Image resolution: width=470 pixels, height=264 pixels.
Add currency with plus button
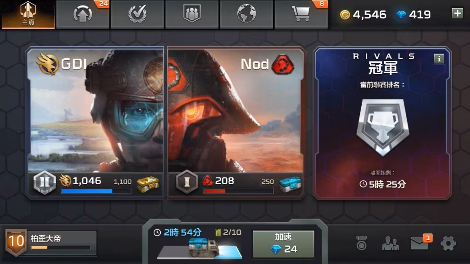(x=458, y=13)
